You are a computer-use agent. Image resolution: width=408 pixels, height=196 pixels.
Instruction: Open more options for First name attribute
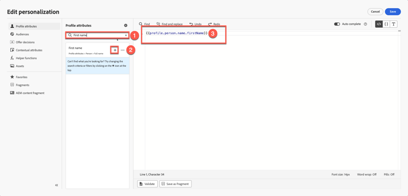point(122,50)
